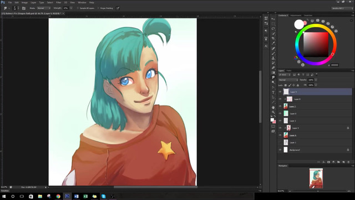355x200 pixels.
Task: Show hidden Layer 1 visibility box
Action: (280, 142)
